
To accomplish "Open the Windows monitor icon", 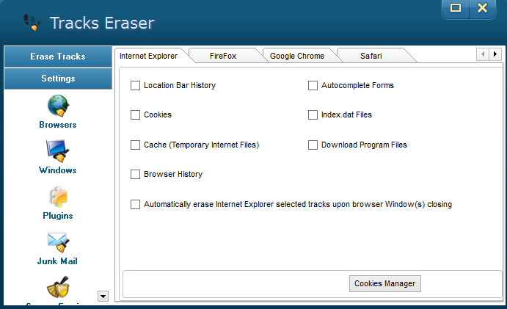I will [x=58, y=151].
